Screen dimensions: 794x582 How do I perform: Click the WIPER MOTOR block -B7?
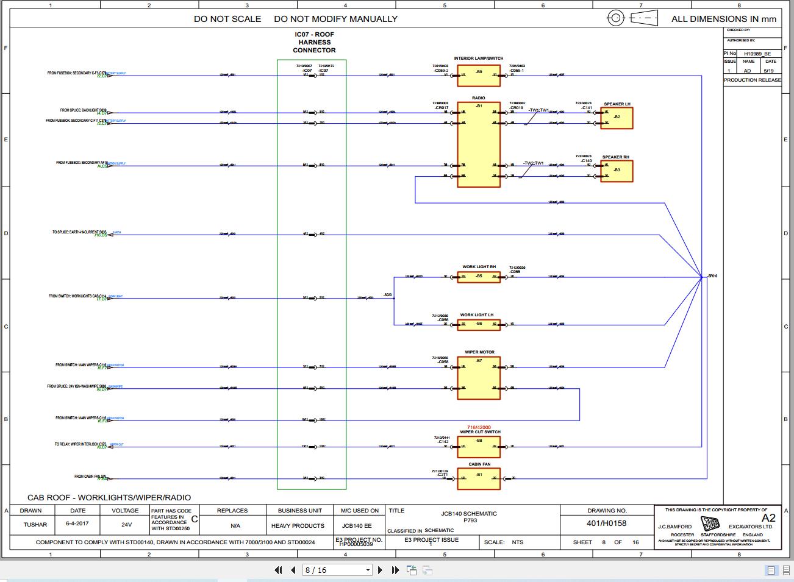pos(479,378)
